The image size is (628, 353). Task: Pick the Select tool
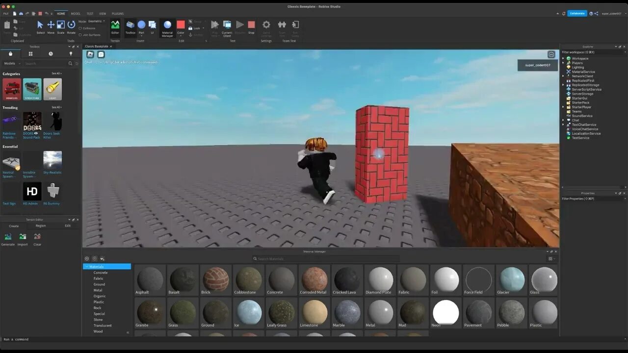click(x=40, y=27)
